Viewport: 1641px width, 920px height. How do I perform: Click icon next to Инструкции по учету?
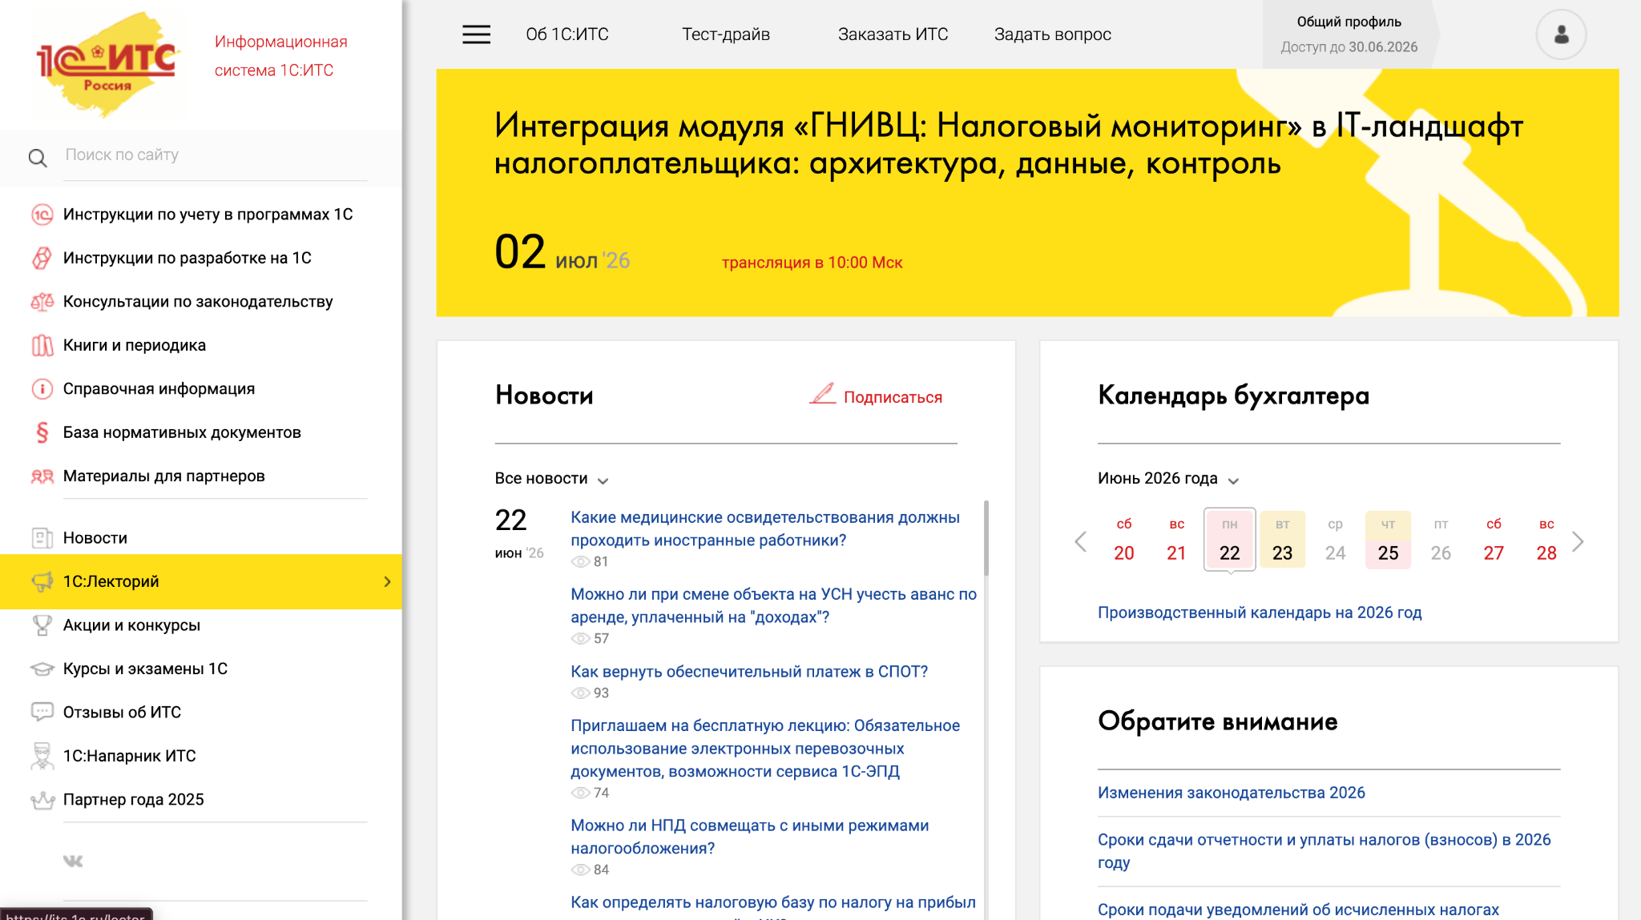click(42, 215)
